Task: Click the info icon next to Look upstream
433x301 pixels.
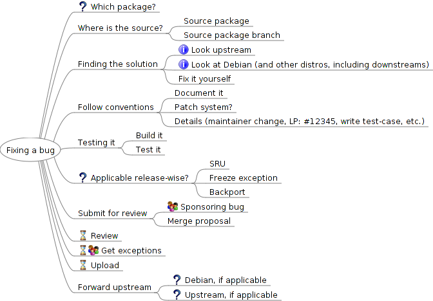Action: click(x=184, y=50)
